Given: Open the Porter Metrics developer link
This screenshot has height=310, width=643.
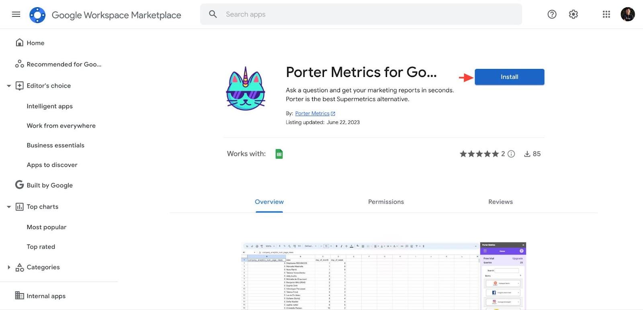Looking at the screenshot, I should pyautogui.click(x=312, y=113).
